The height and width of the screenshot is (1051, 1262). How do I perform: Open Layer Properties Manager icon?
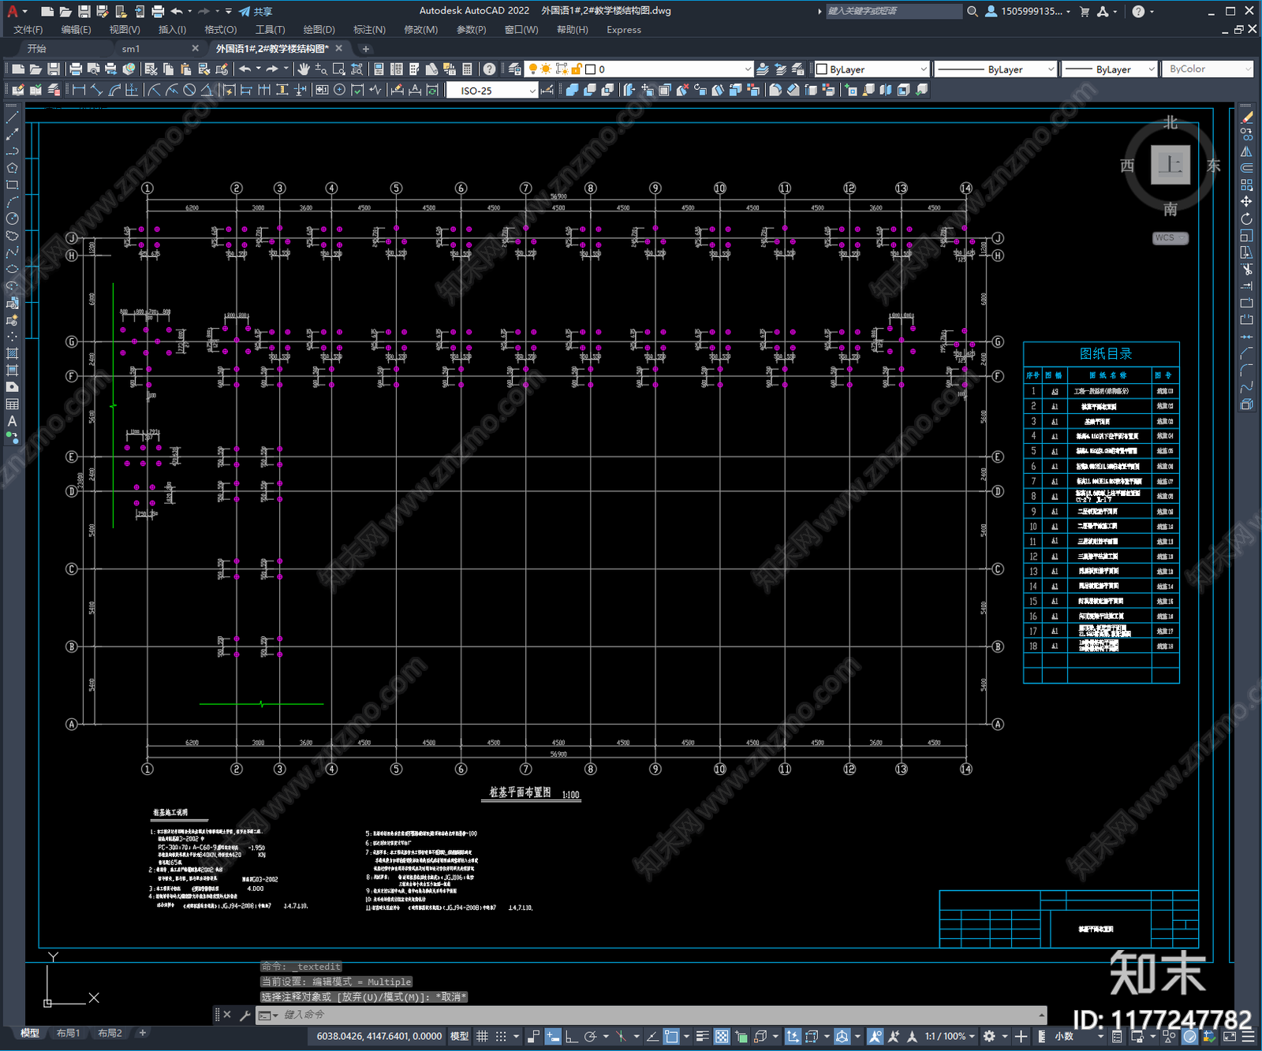[515, 69]
